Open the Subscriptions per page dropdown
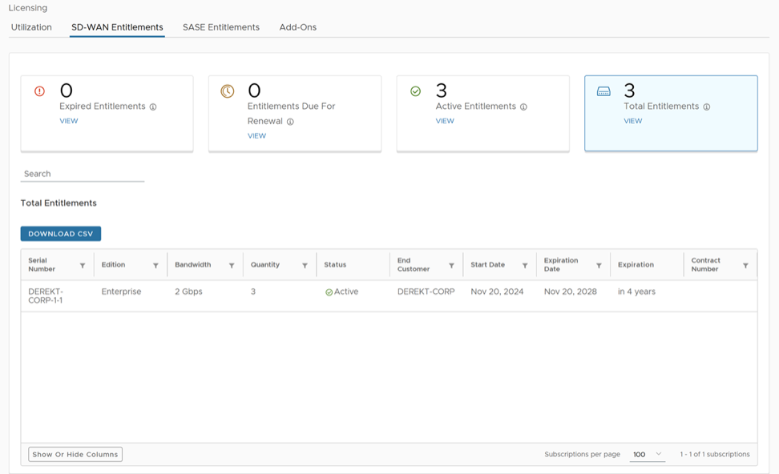Image resolution: width=779 pixels, height=474 pixels. coord(648,454)
